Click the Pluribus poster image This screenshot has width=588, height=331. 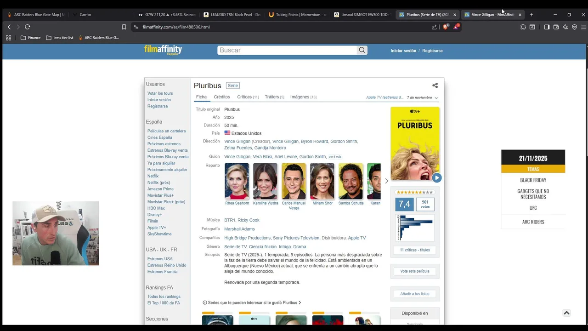coord(415,143)
